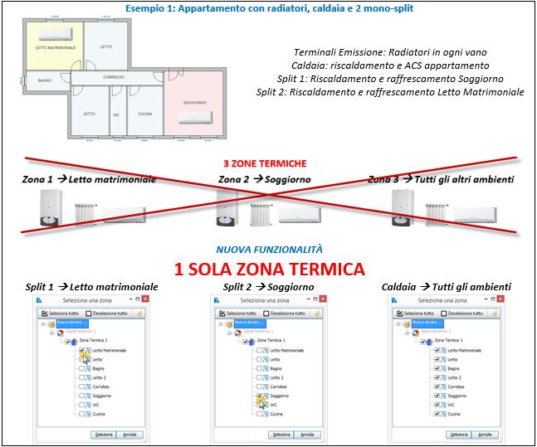Uncheck Letto Matrimoniale in the Split 1 dialog
The image size is (537, 447).
coord(81,351)
